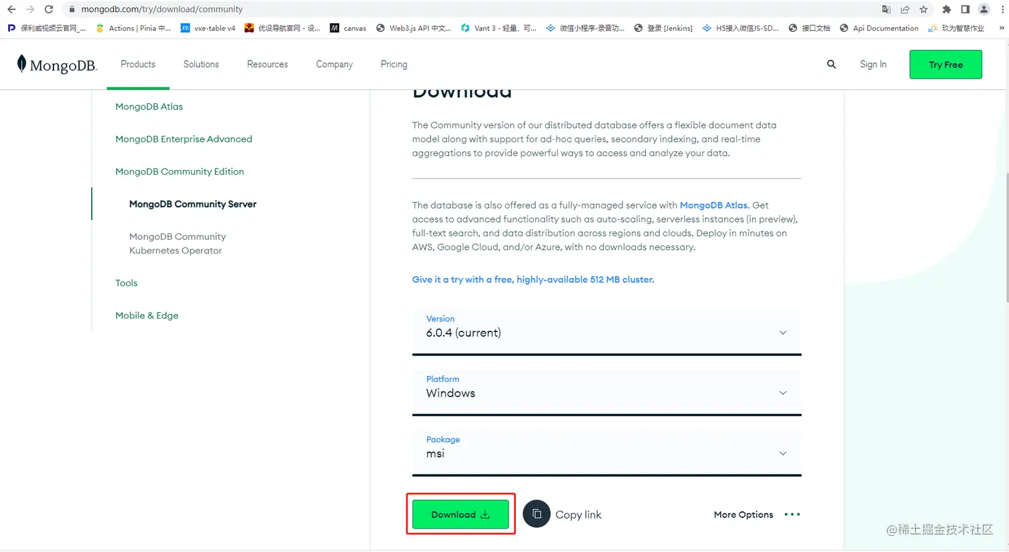
Task: Open the Products menu
Action: pyautogui.click(x=138, y=64)
